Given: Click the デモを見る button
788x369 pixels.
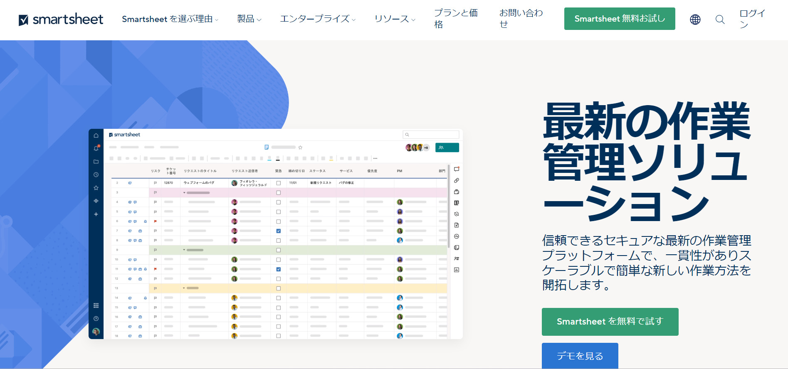Looking at the screenshot, I should 580,356.
